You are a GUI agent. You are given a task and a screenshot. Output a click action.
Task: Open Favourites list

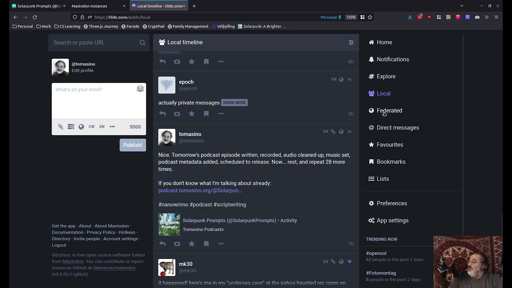(x=386, y=145)
